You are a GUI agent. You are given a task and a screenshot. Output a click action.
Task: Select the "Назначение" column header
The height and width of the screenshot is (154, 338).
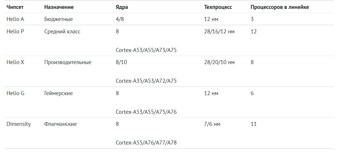coord(59,7)
